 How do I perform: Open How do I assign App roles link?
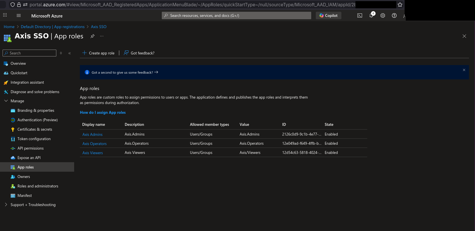pyautogui.click(x=103, y=112)
